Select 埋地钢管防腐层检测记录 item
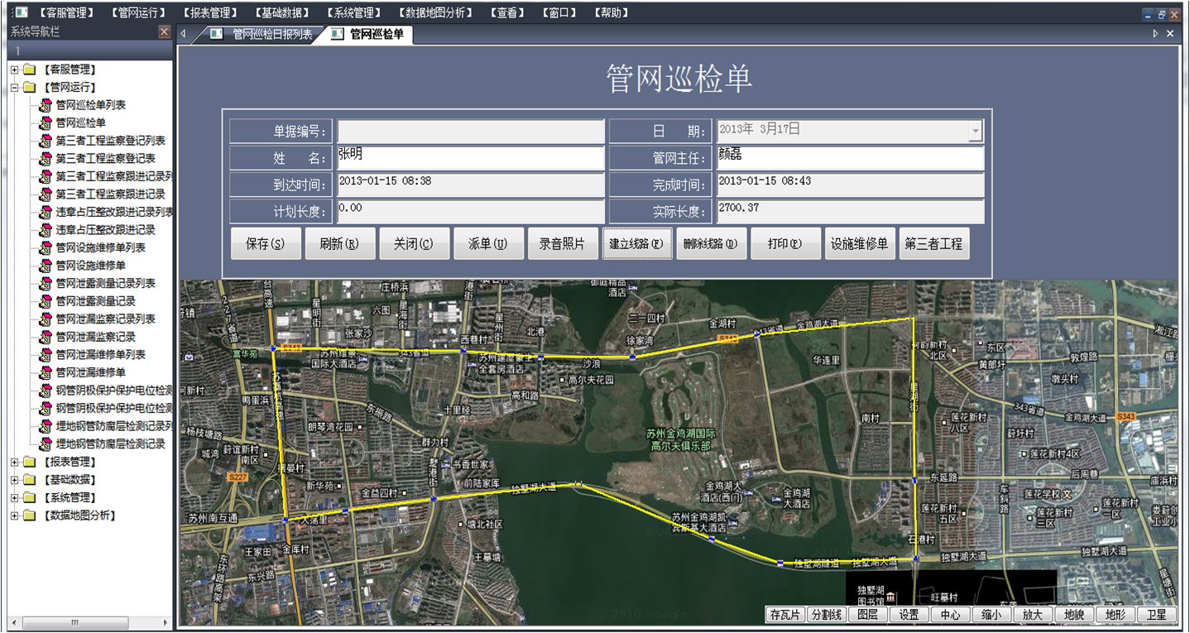Image resolution: width=1190 pixels, height=633 pixels. (x=110, y=444)
